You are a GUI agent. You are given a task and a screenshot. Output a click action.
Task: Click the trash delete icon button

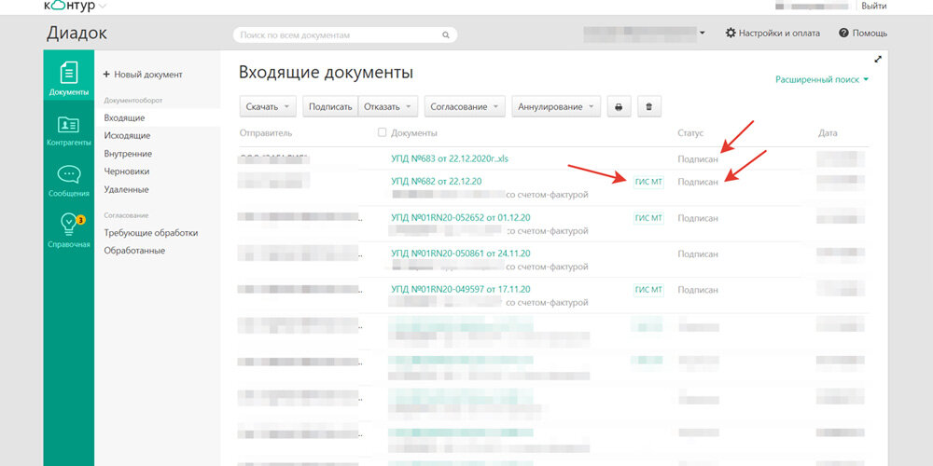click(649, 107)
